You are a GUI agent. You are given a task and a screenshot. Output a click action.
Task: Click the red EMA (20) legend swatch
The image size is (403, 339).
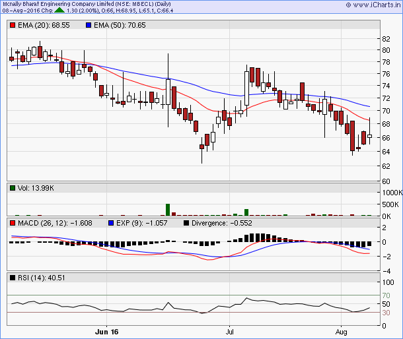point(13,25)
